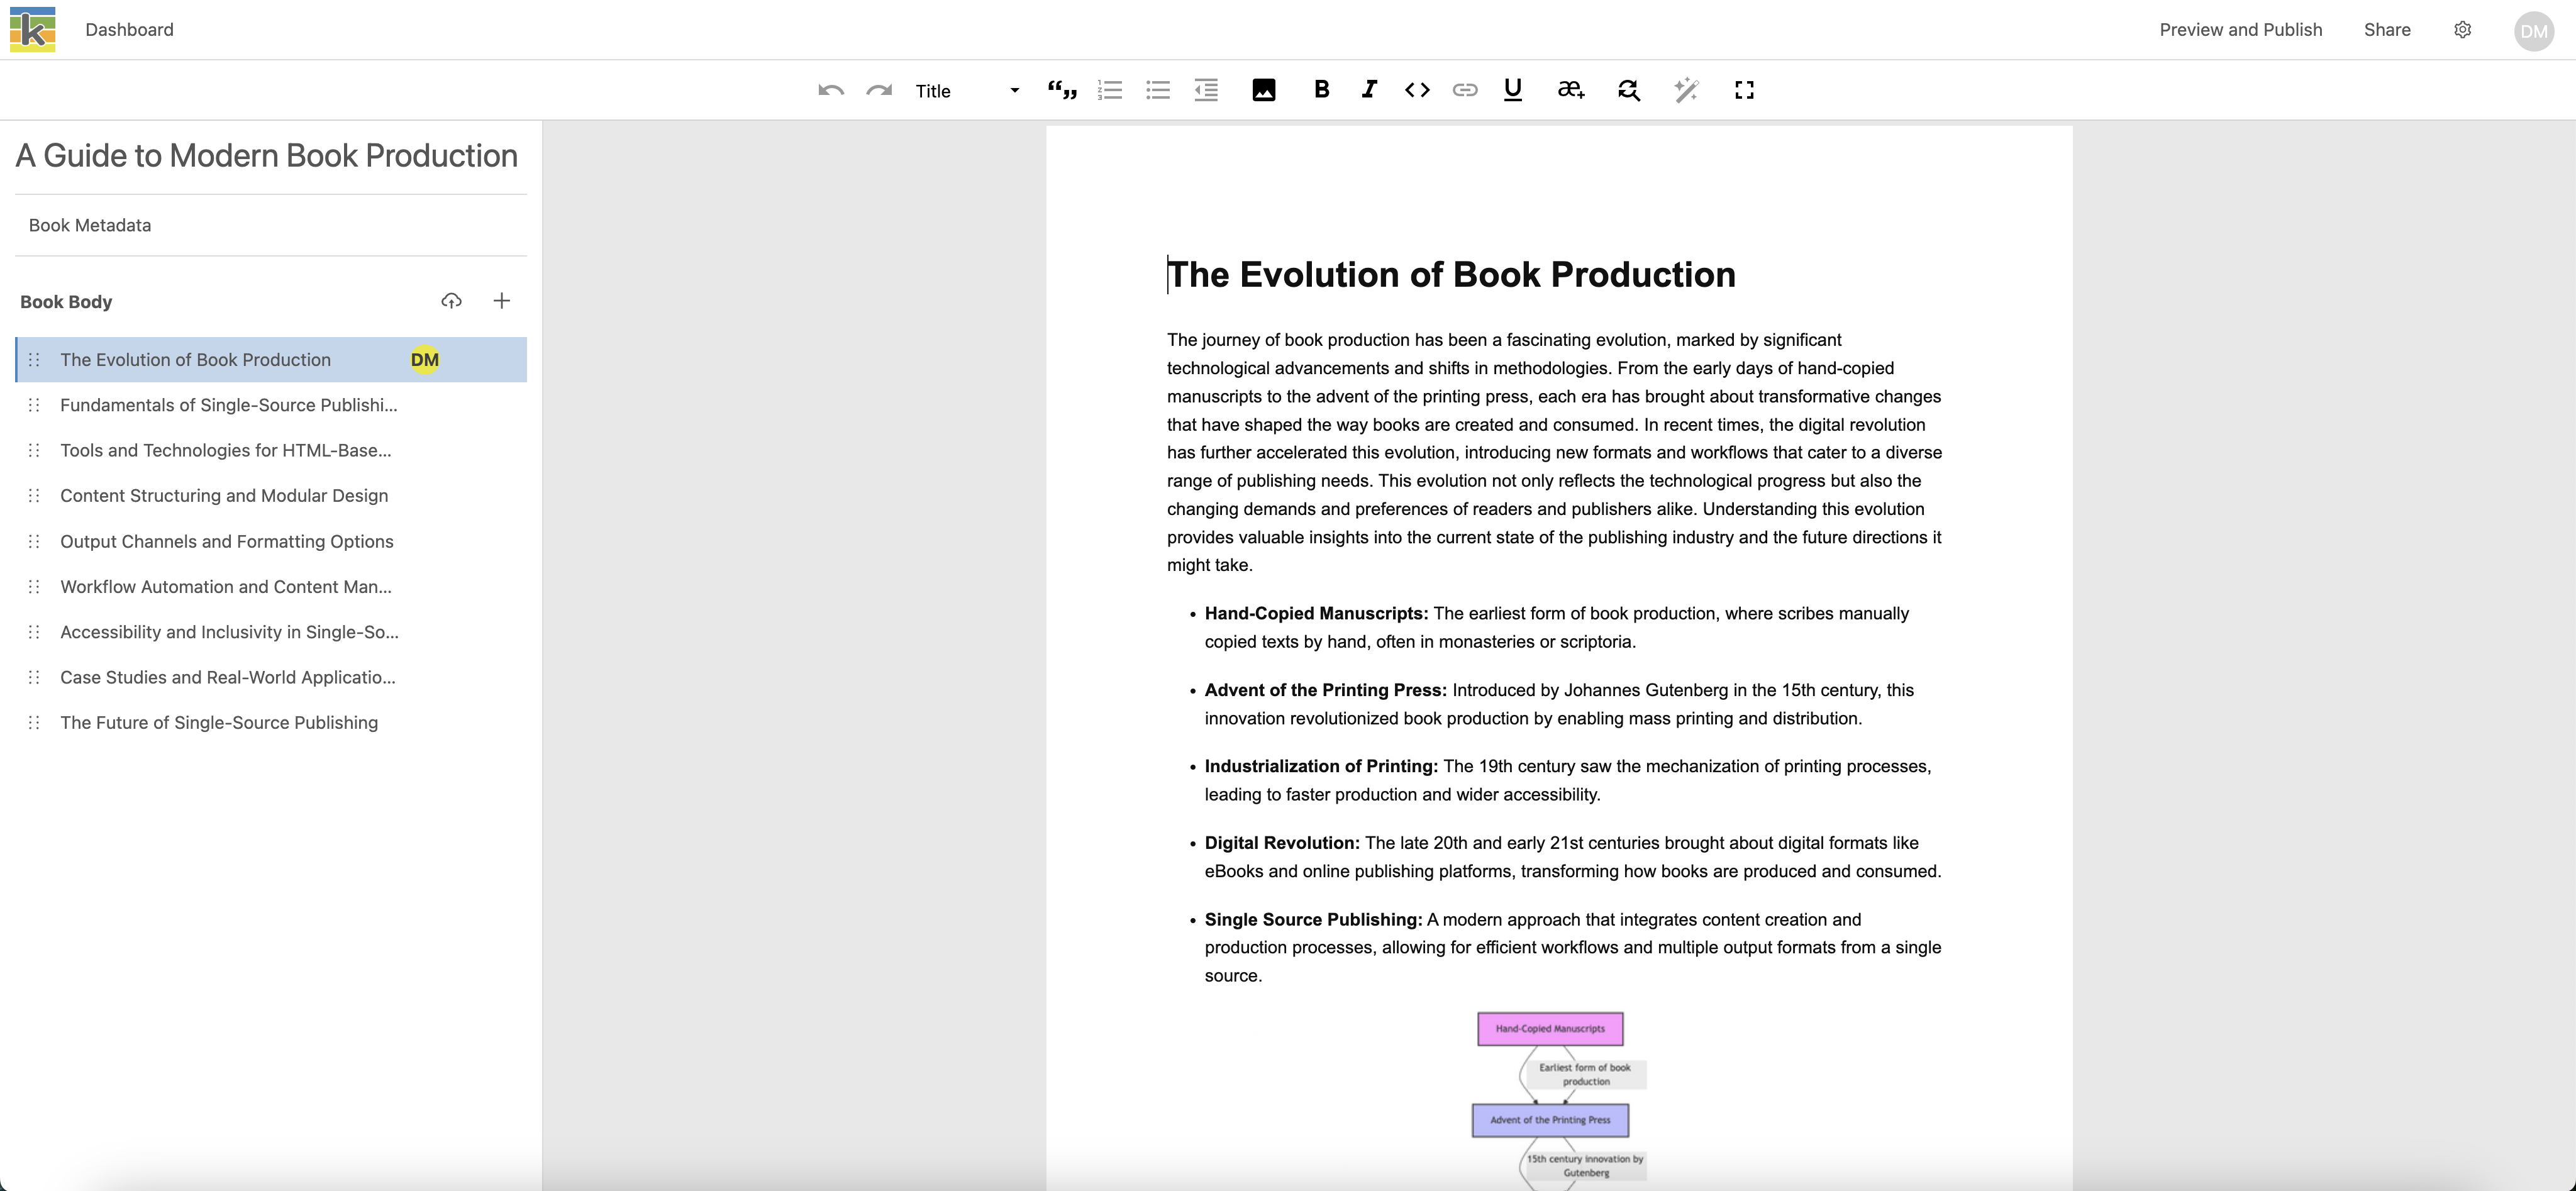The width and height of the screenshot is (2576, 1191).
Task: Click the Share button
Action: click(2385, 30)
